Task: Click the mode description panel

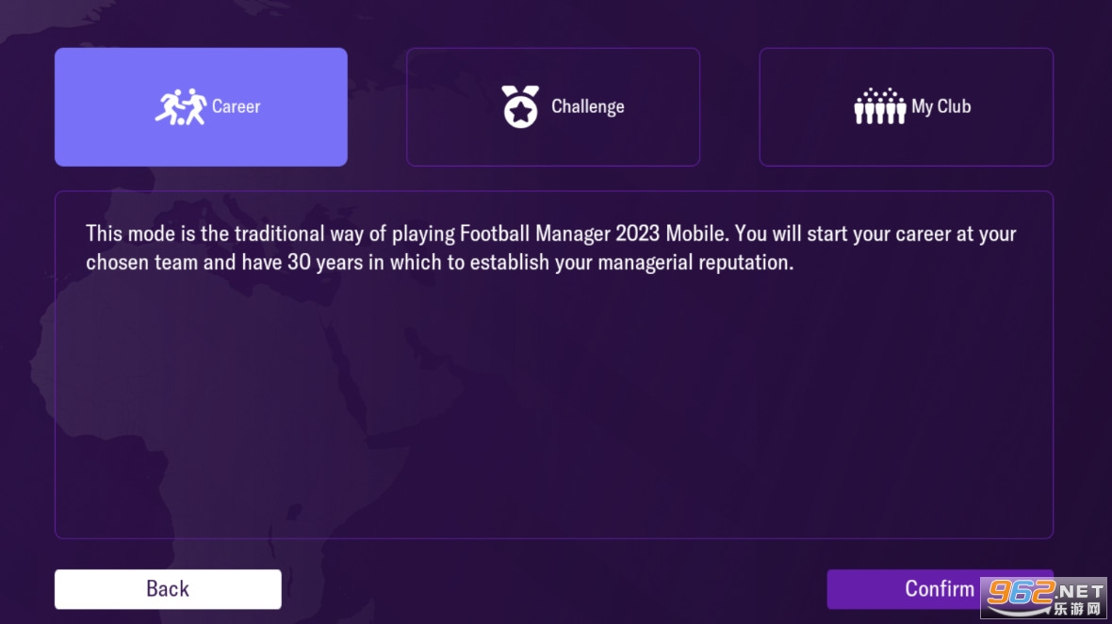Action: point(553,405)
